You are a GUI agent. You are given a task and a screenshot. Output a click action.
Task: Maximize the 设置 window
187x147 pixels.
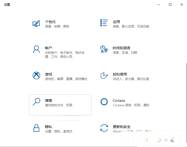170,4
